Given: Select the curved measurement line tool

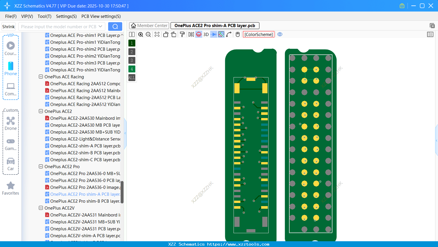Looking at the screenshot, I should (x=229, y=34).
